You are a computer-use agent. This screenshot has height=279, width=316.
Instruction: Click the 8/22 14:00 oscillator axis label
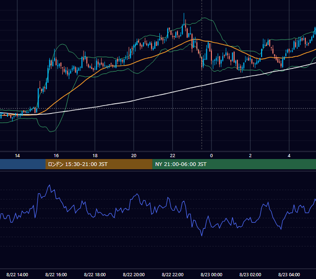coord(17,274)
